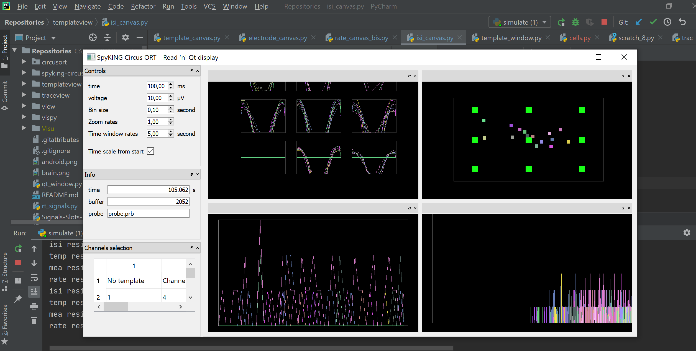
Task: Expand the circusort folder
Action: tap(24, 62)
